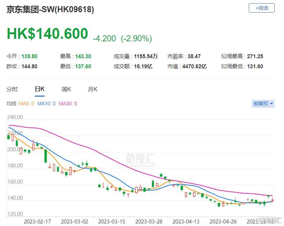284x226 pixels.
Task: Click the 52周最低 value 131.60
Action: [x=255, y=66]
